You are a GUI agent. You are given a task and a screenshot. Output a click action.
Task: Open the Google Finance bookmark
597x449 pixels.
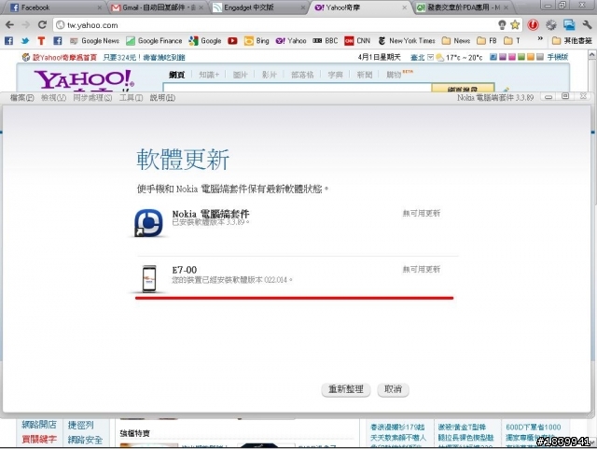tap(154, 41)
